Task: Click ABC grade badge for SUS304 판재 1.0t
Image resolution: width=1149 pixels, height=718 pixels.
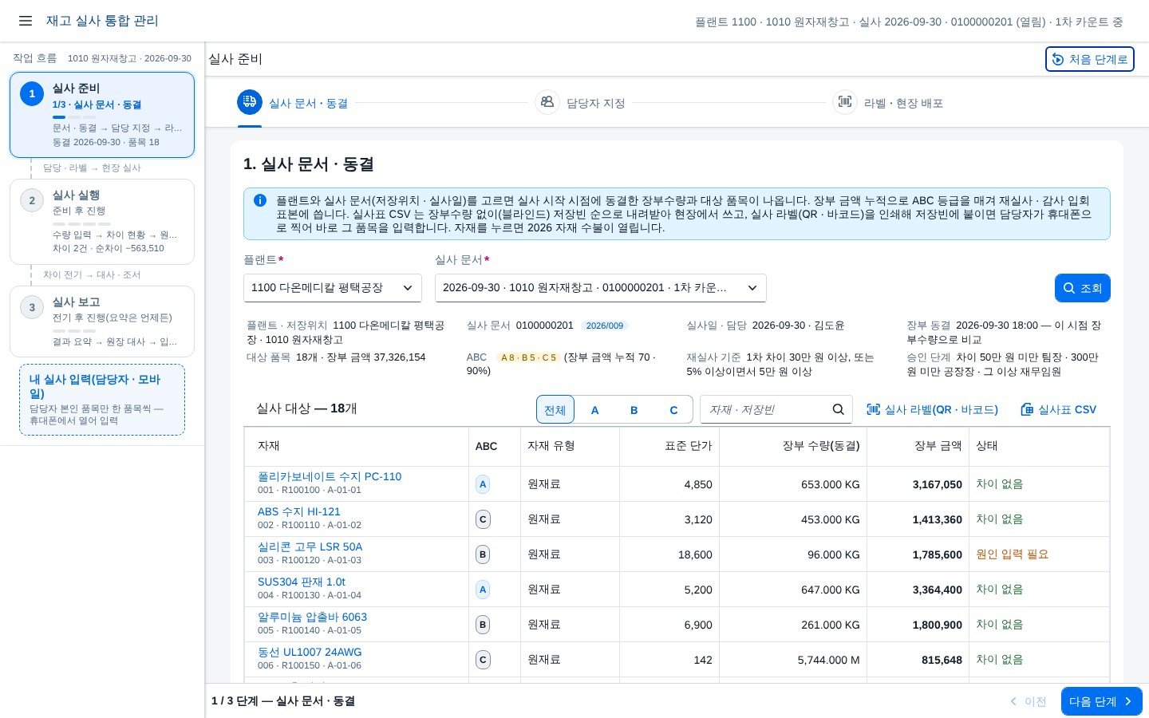Action: tap(483, 590)
